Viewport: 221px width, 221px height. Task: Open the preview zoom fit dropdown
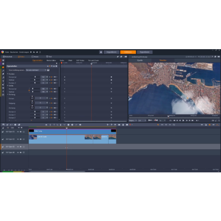point(133,120)
